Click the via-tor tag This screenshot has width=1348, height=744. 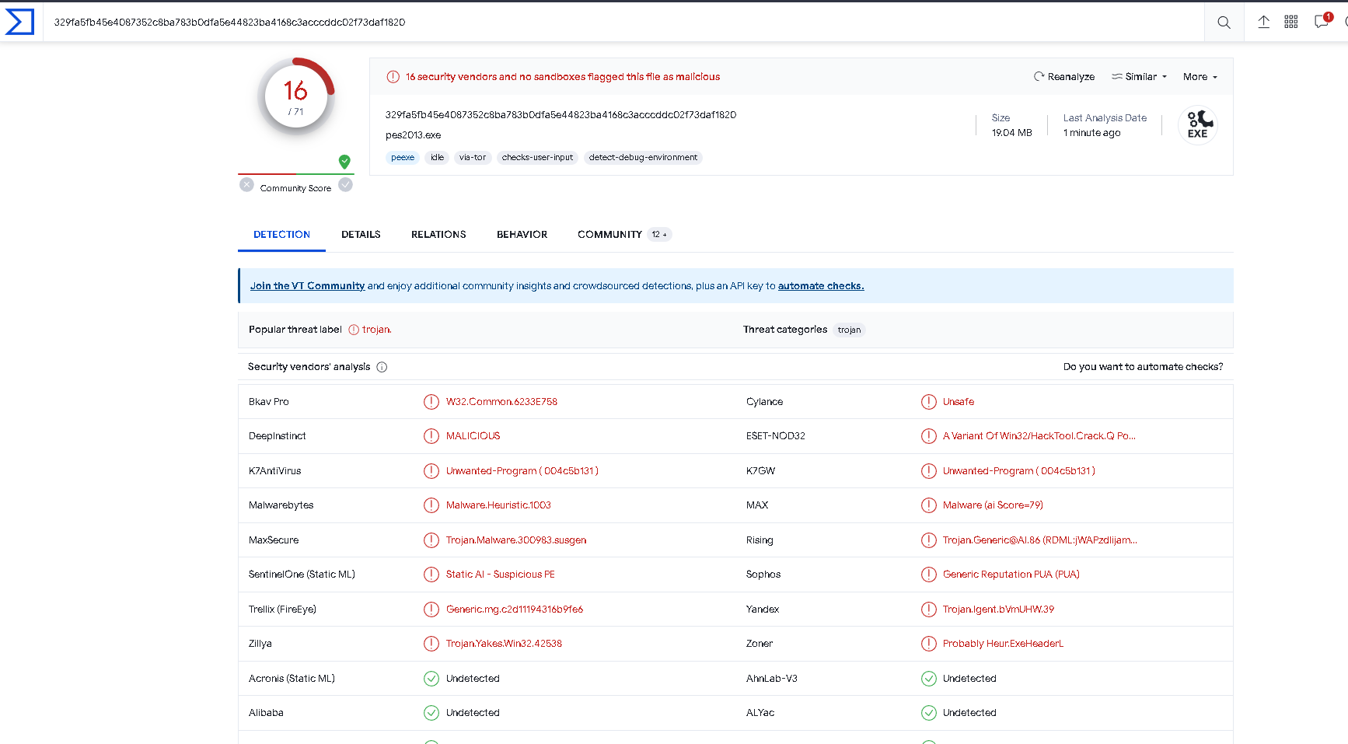(473, 158)
